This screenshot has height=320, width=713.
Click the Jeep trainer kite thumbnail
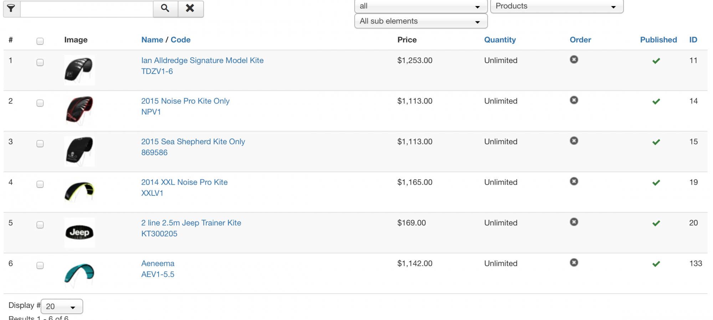point(79,232)
